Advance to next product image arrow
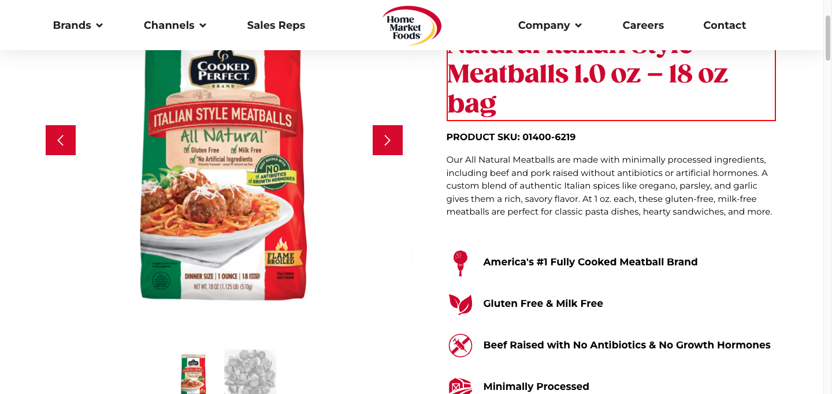Viewport: 832px width, 394px height. tap(388, 140)
